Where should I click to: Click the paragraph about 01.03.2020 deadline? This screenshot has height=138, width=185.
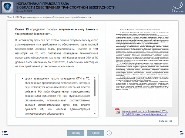coord(57,53)
